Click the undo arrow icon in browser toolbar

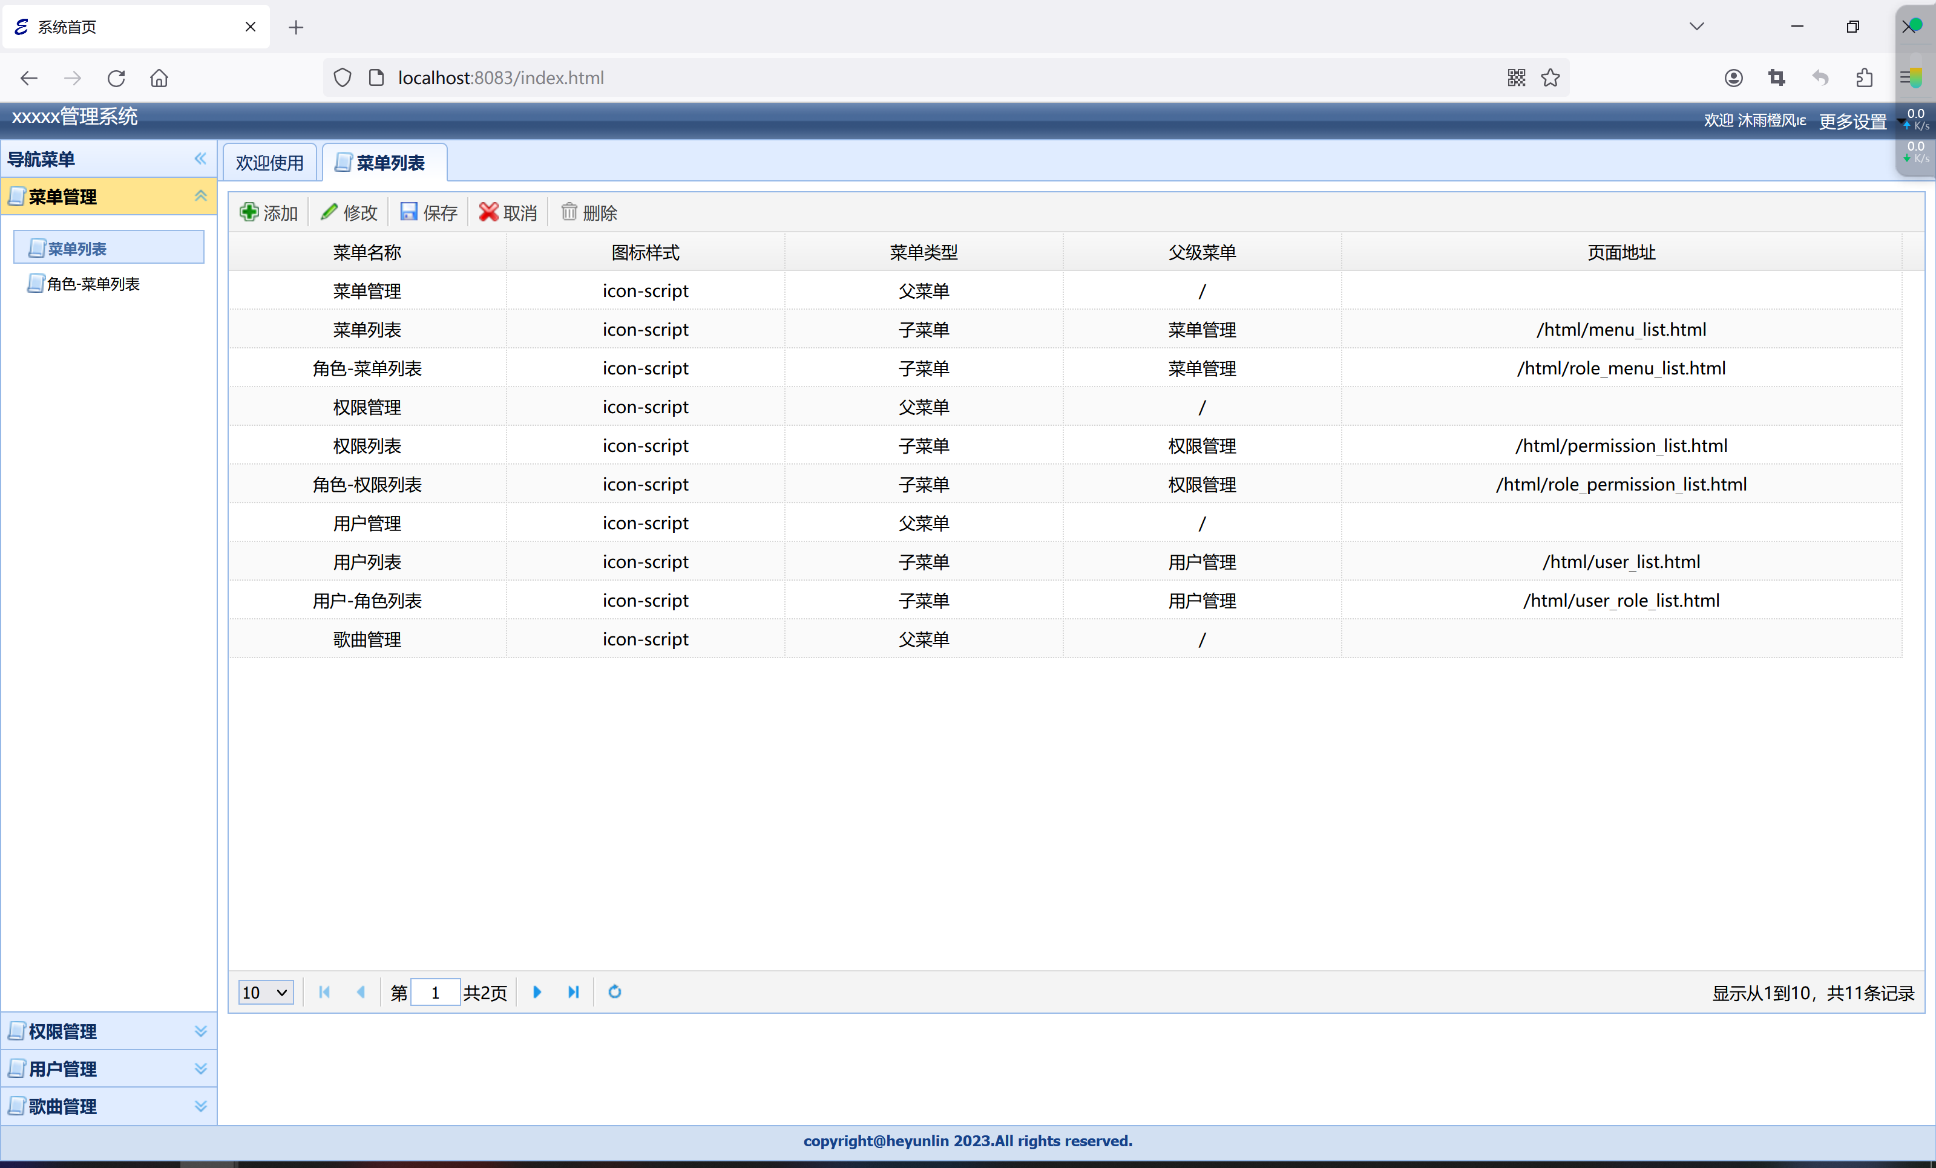point(1820,78)
